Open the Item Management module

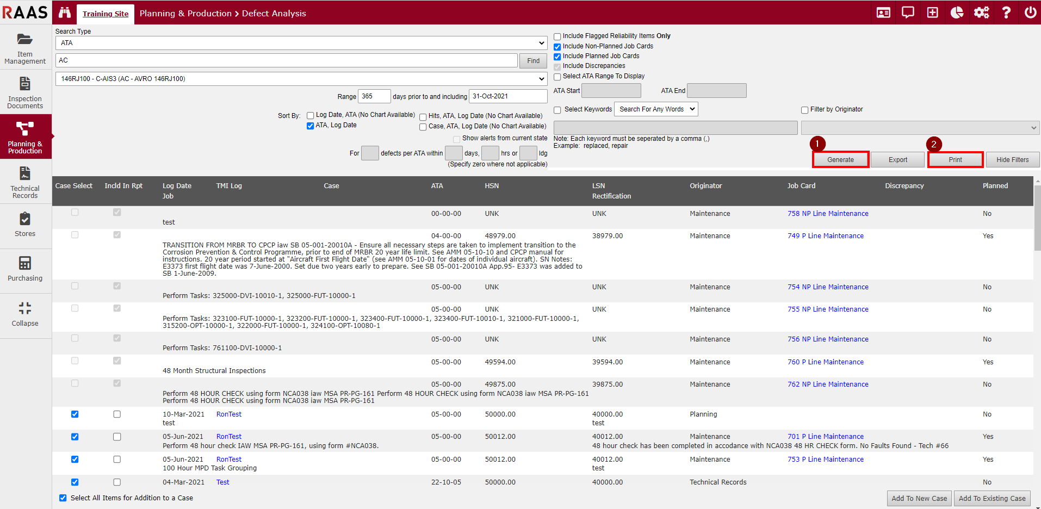click(x=25, y=47)
